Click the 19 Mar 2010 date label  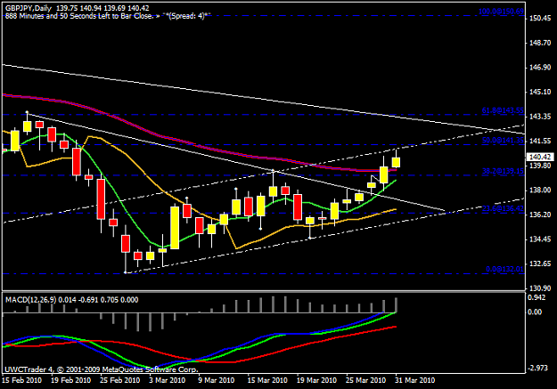[x=316, y=380]
